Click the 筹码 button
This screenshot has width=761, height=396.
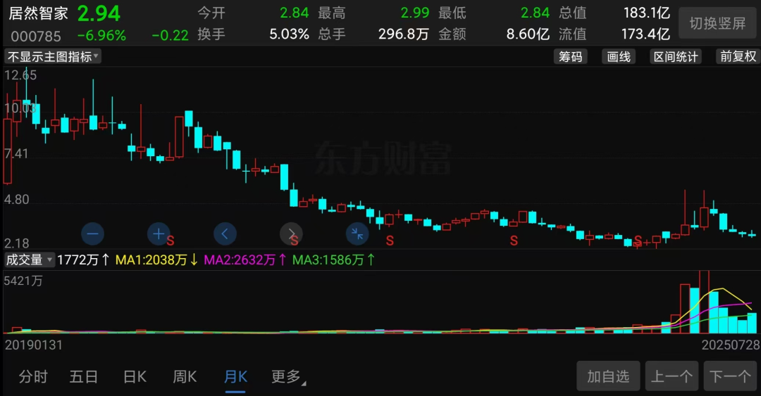570,57
